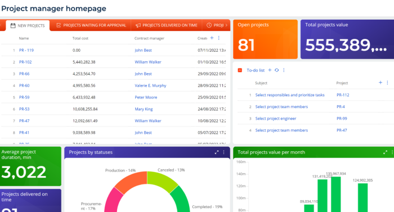Click the checklist icon on Waiting for Approval tab
This screenshot has width=394, height=212.
click(x=59, y=25)
